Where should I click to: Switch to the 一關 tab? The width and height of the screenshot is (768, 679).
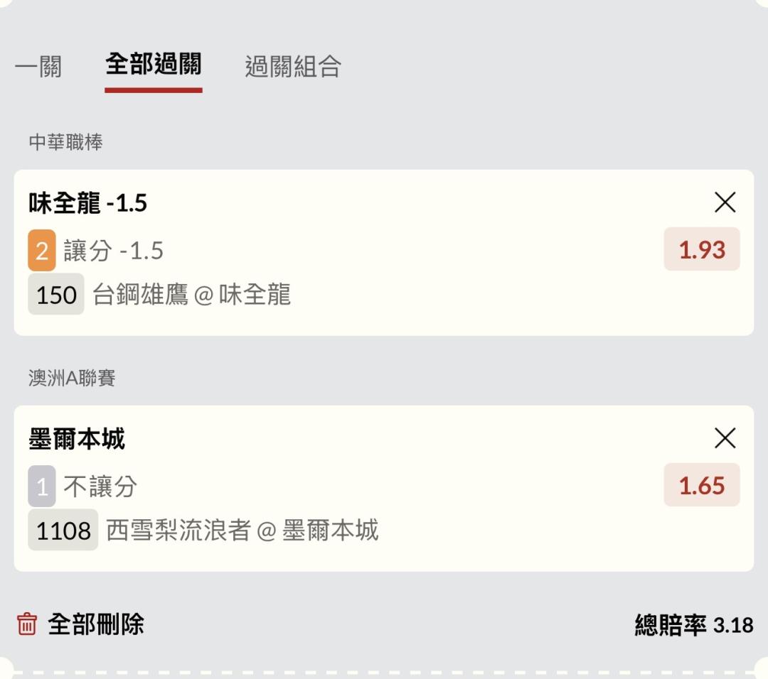point(38,67)
